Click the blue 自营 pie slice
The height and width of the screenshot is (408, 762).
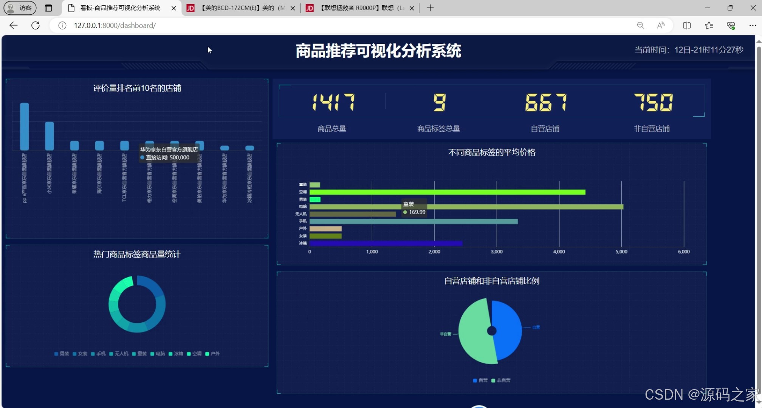pos(508,329)
